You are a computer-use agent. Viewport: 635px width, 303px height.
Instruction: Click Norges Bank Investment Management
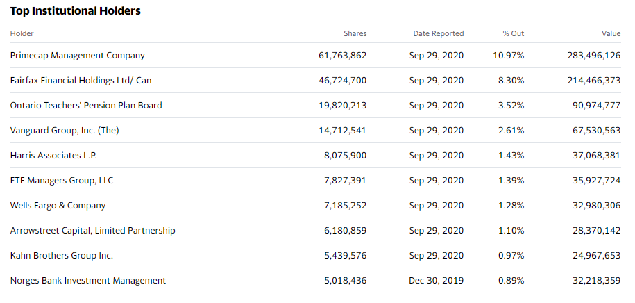tap(88, 281)
